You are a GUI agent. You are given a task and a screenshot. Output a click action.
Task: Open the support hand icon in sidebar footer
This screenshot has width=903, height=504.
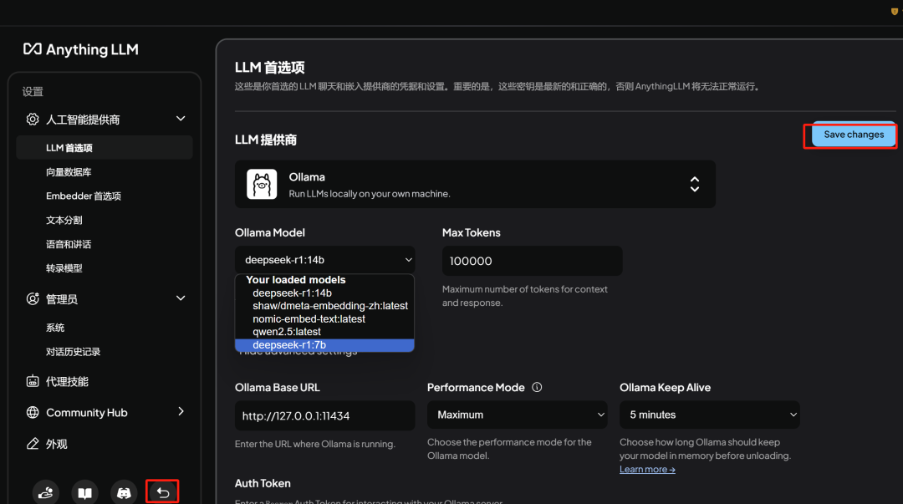[x=45, y=492]
